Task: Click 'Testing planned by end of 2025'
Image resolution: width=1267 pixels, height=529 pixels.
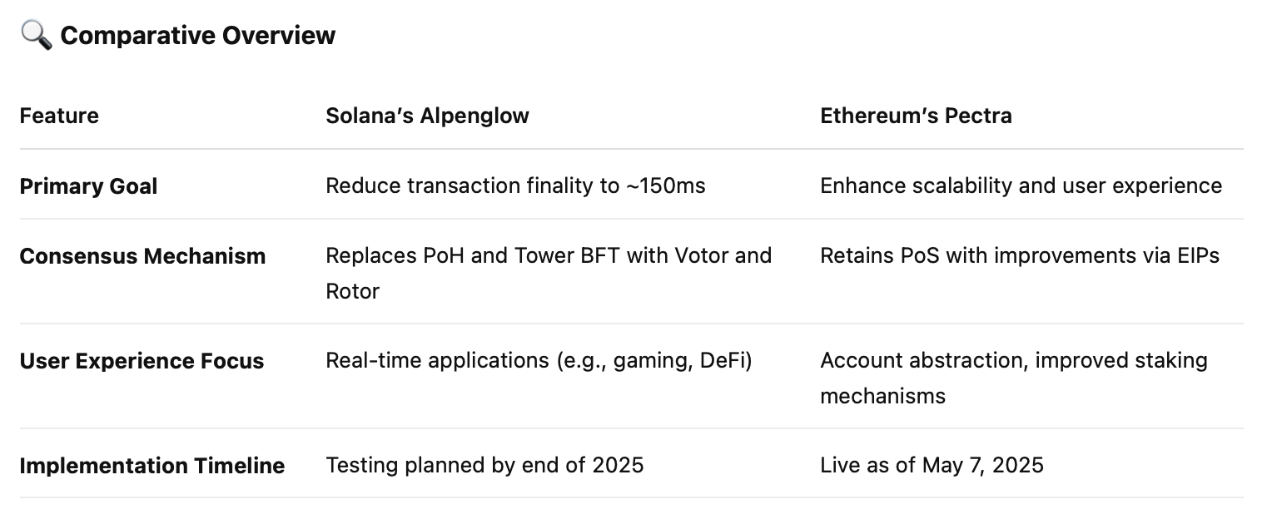Action: click(x=484, y=465)
